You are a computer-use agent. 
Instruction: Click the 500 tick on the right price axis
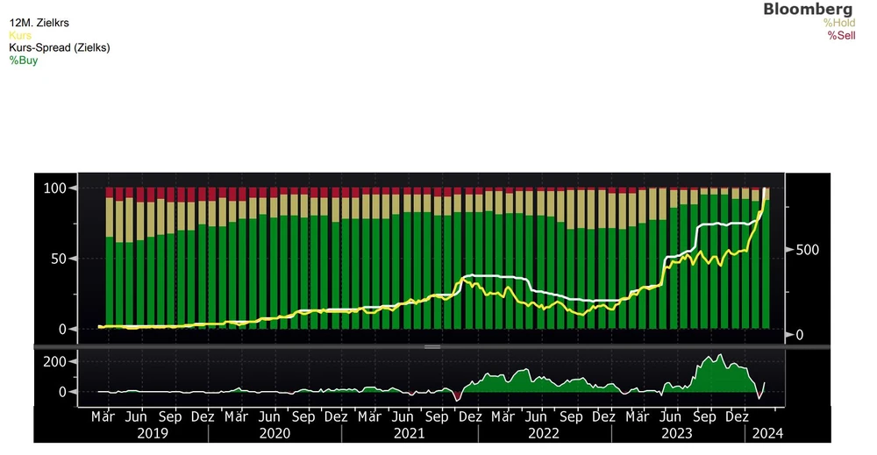tap(806, 250)
